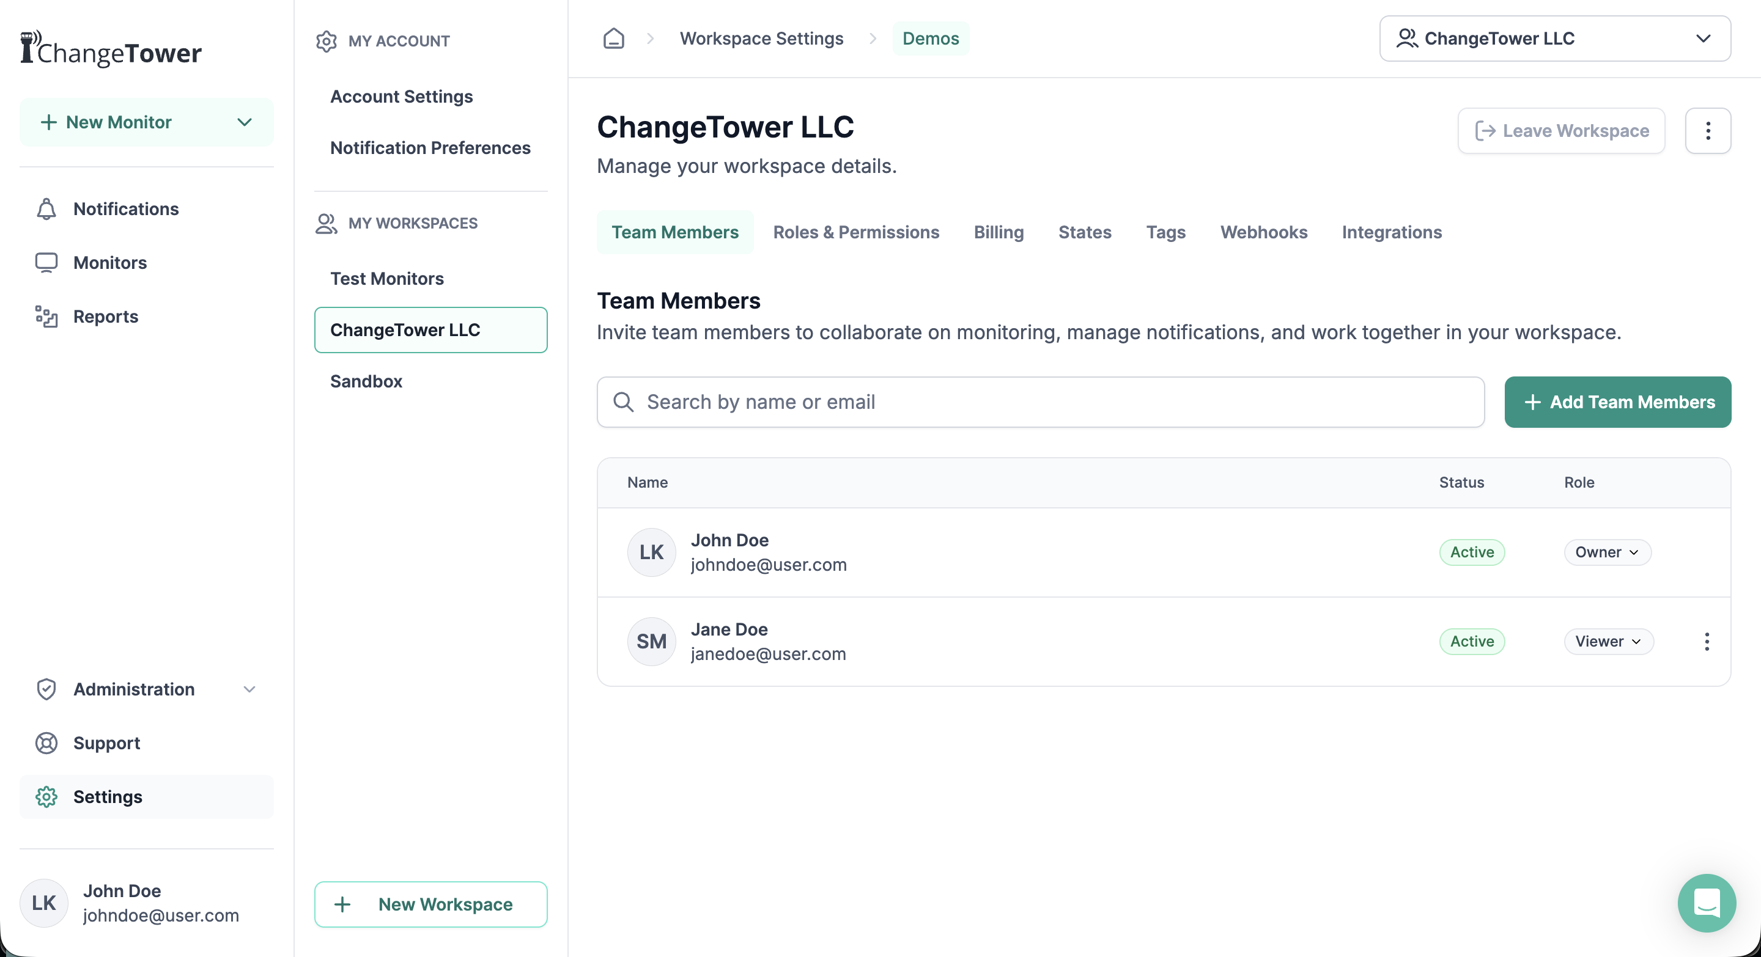Open the Billing tab

tap(998, 232)
